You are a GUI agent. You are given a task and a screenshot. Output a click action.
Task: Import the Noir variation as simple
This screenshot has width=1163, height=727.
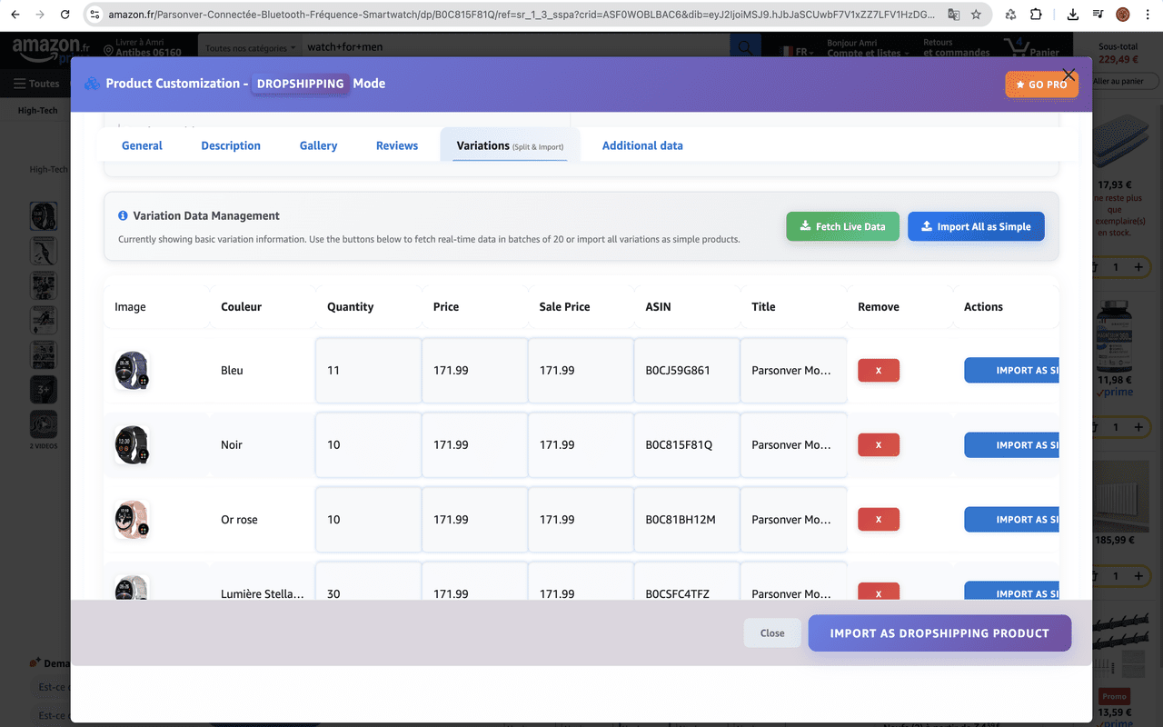1011,445
